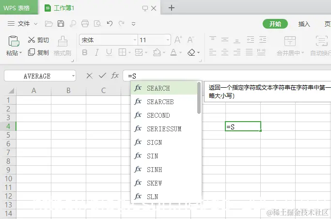Screen dimensions: 331x219
Task: Expand the name box dropdown arrow
Action: click(x=73, y=76)
